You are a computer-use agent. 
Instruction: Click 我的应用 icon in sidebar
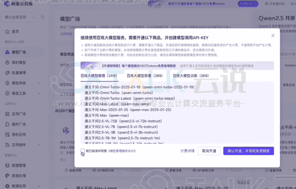point(7,135)
